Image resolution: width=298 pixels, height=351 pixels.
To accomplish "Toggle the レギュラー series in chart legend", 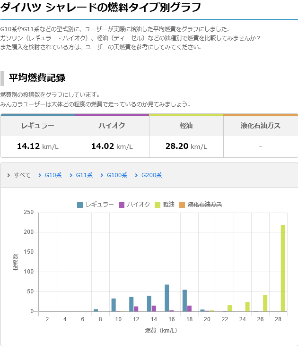I will (99, 205).
